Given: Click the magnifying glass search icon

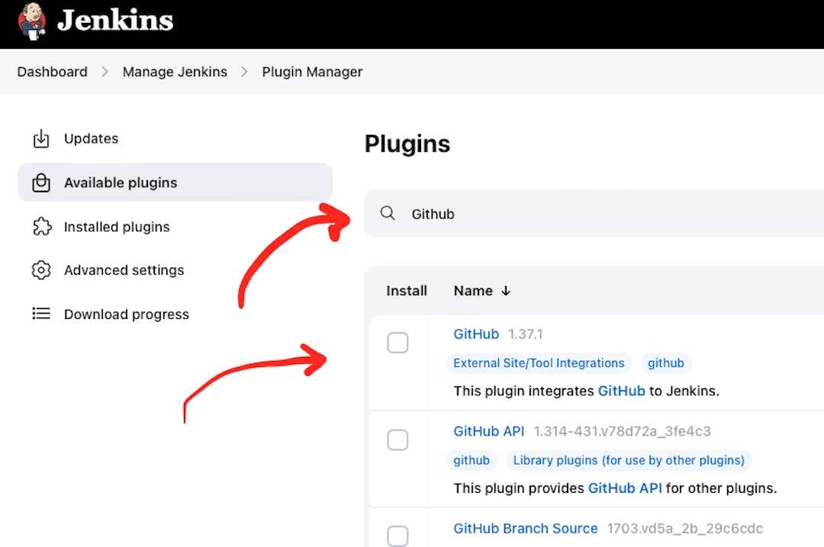Looking at the screenshot, I should point(388,214).
